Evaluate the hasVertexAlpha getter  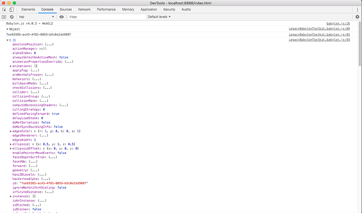point(46,179)
